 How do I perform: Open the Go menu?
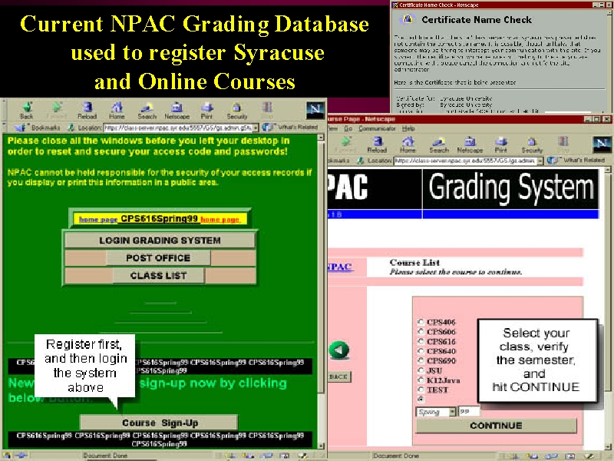pos(348,128)
